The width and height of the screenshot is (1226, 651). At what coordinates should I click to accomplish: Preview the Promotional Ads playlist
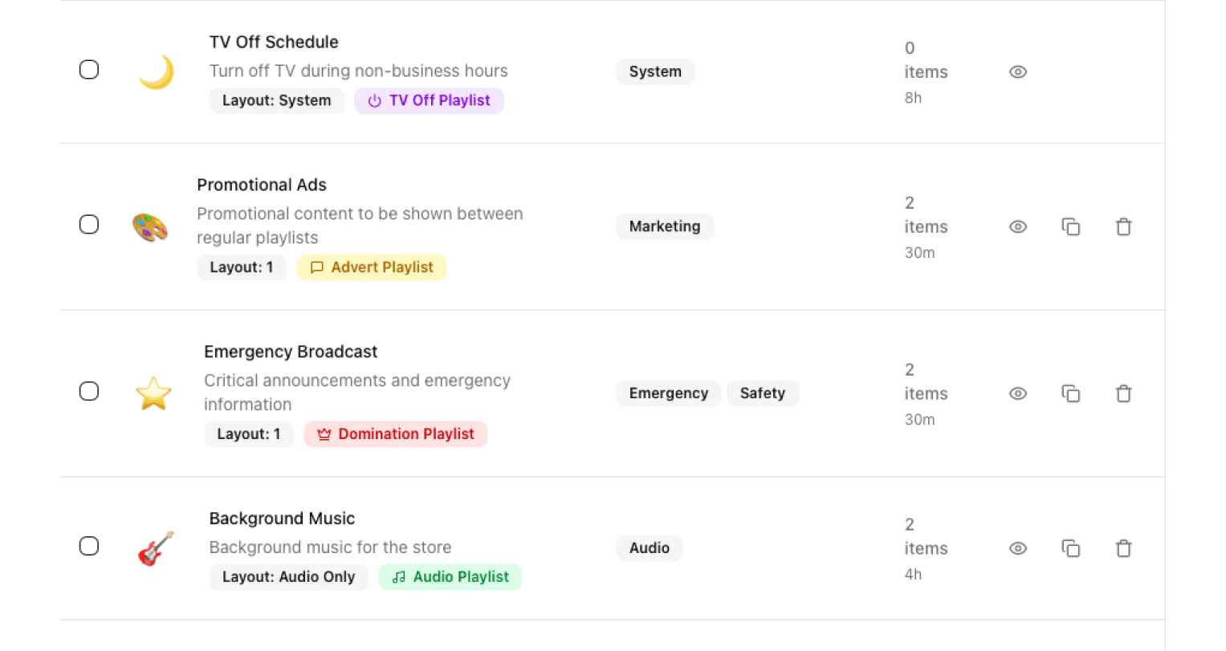coord(1017,227)
